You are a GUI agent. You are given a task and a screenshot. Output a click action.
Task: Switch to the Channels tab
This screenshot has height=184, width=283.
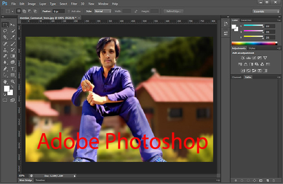coord(237,77)
